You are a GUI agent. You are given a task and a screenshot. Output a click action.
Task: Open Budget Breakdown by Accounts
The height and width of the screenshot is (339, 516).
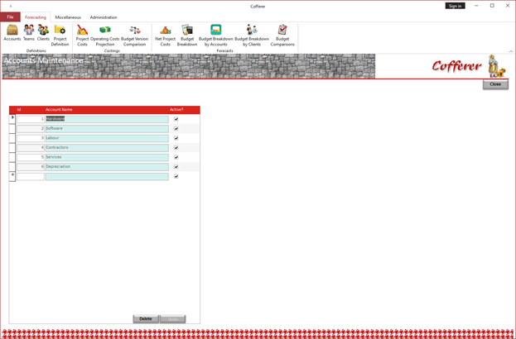click(216, 36)
